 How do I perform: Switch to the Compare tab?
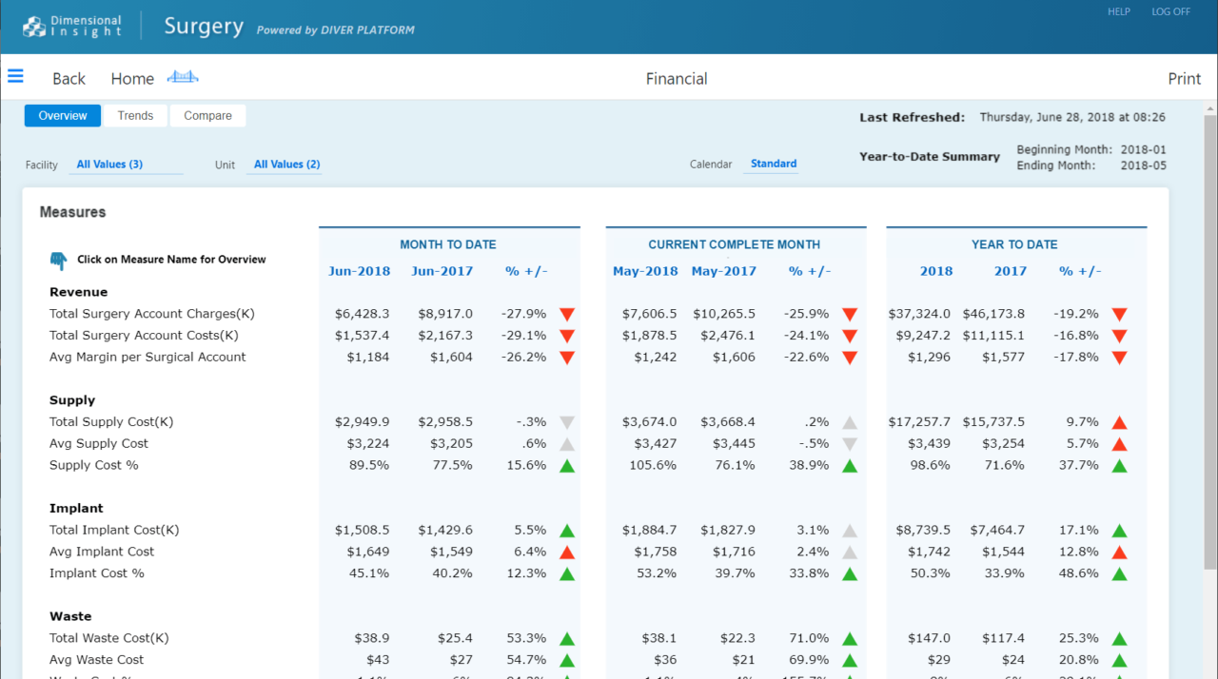click(207, 116)
